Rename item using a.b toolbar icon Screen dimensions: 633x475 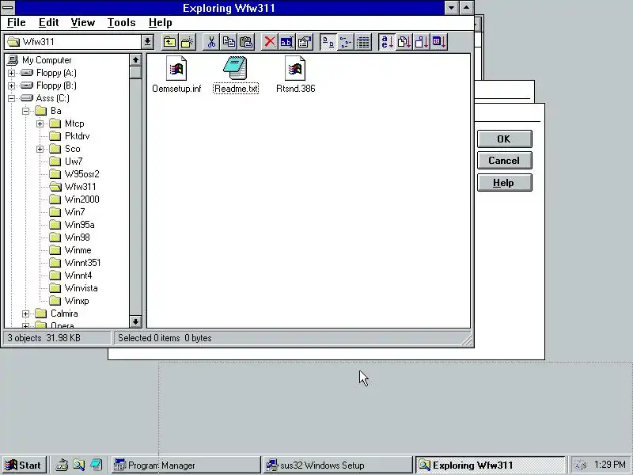pos(287,42)
